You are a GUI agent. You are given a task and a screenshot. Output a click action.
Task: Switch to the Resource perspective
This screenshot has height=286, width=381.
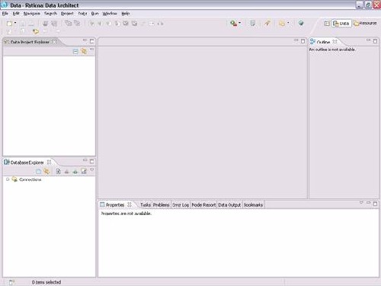pos(365,24)
